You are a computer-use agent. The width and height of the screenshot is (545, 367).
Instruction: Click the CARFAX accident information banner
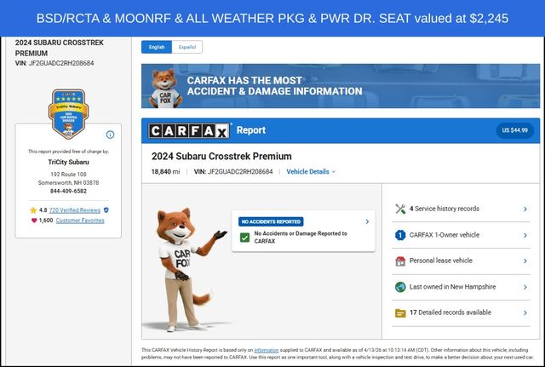[339, 86]
